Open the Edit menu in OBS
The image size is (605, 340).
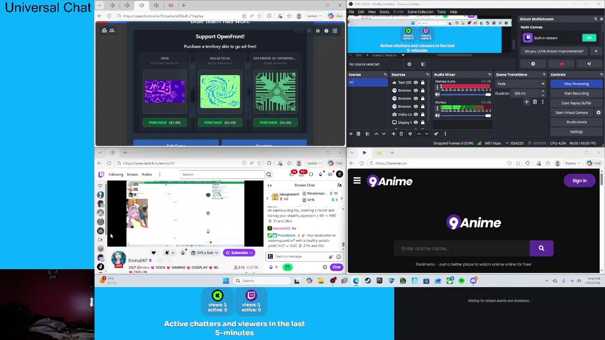click(361, 12)
